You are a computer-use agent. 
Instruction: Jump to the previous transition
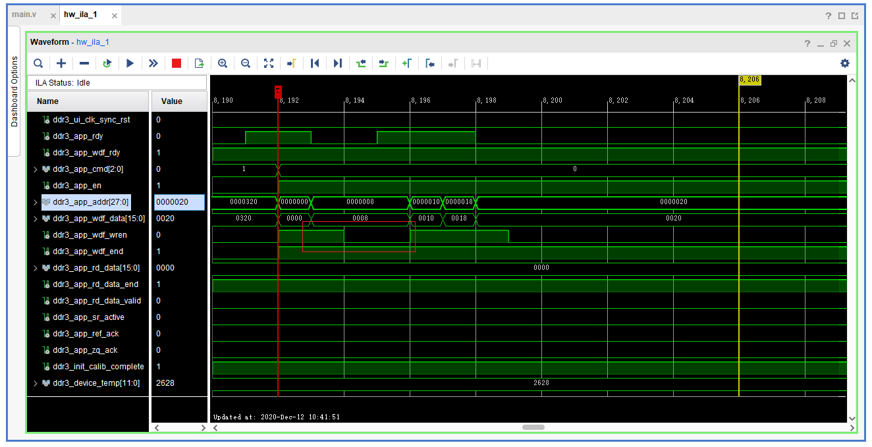coord(315,63)
